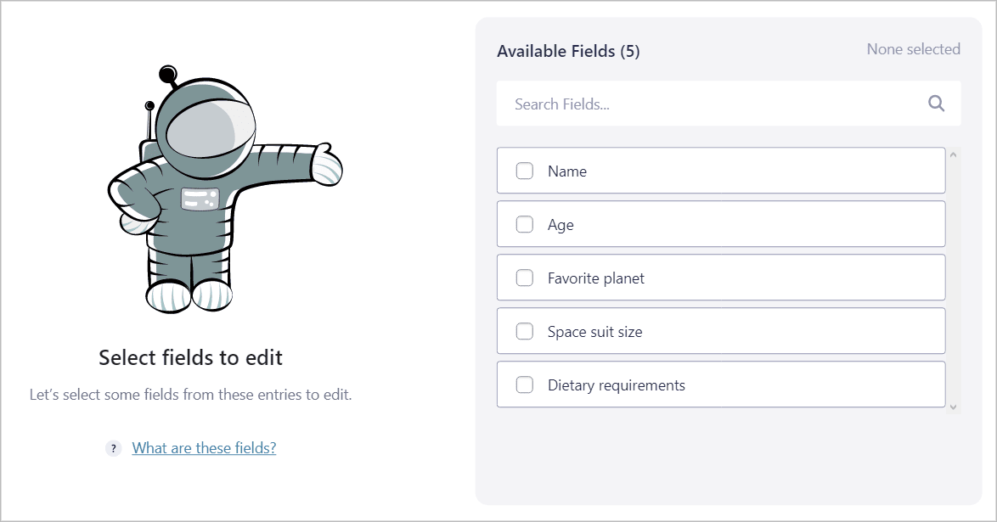Select the Favorite planet row
This screenshot has width=997, height=522.
pyautogui.click(x=721, y=278)
